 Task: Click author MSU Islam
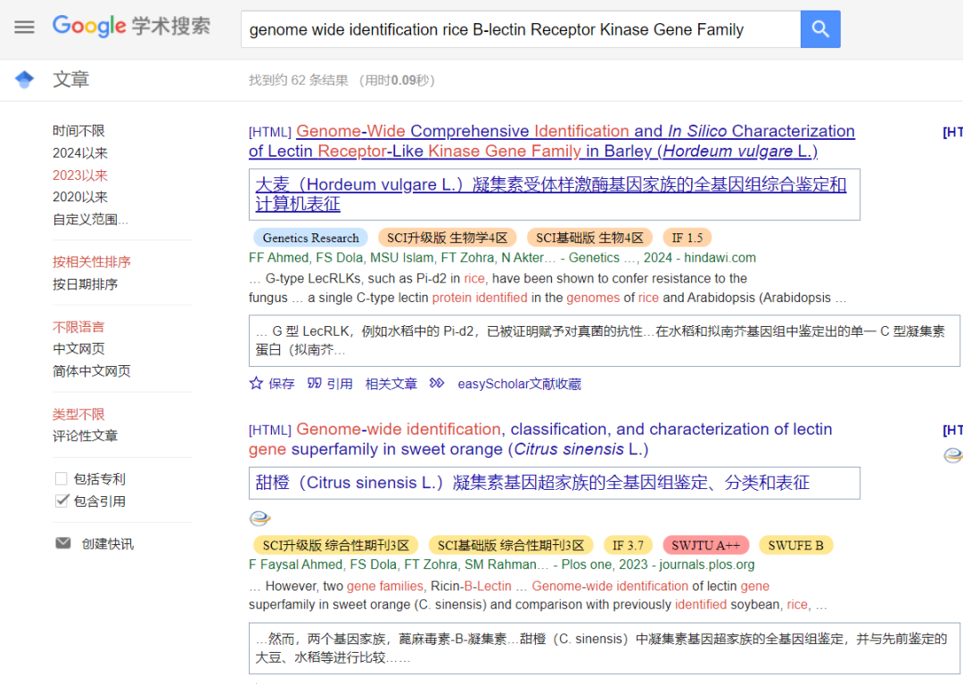(401, 257)
